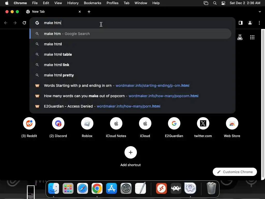Open the Tab menu
This screenshot has width=265, height=199.
(127, 3)
